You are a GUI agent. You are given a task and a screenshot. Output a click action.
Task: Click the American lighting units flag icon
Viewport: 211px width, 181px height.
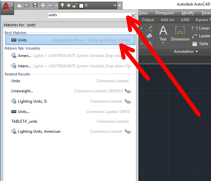(14, 55)
